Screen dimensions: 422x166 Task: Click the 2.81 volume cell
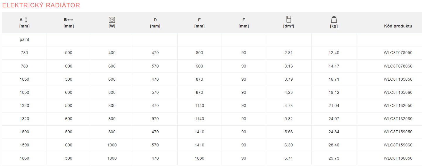pos(289,53)
